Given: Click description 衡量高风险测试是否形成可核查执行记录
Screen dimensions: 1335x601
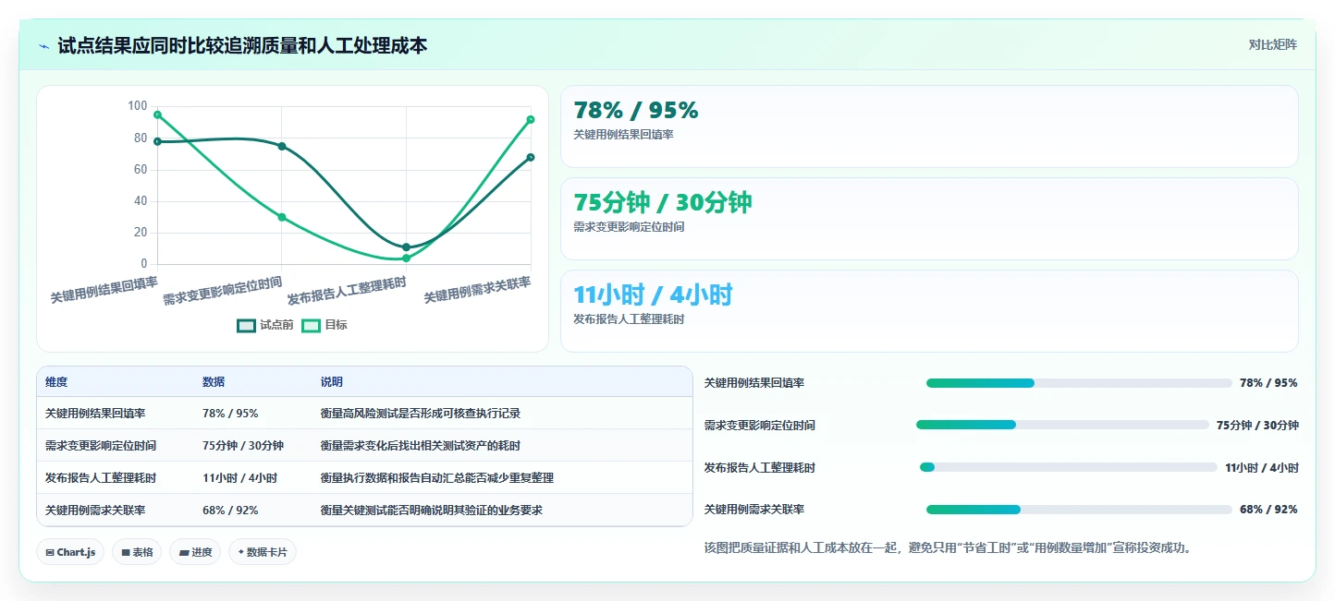Looking at the screenshot, I should click(421, 414).
